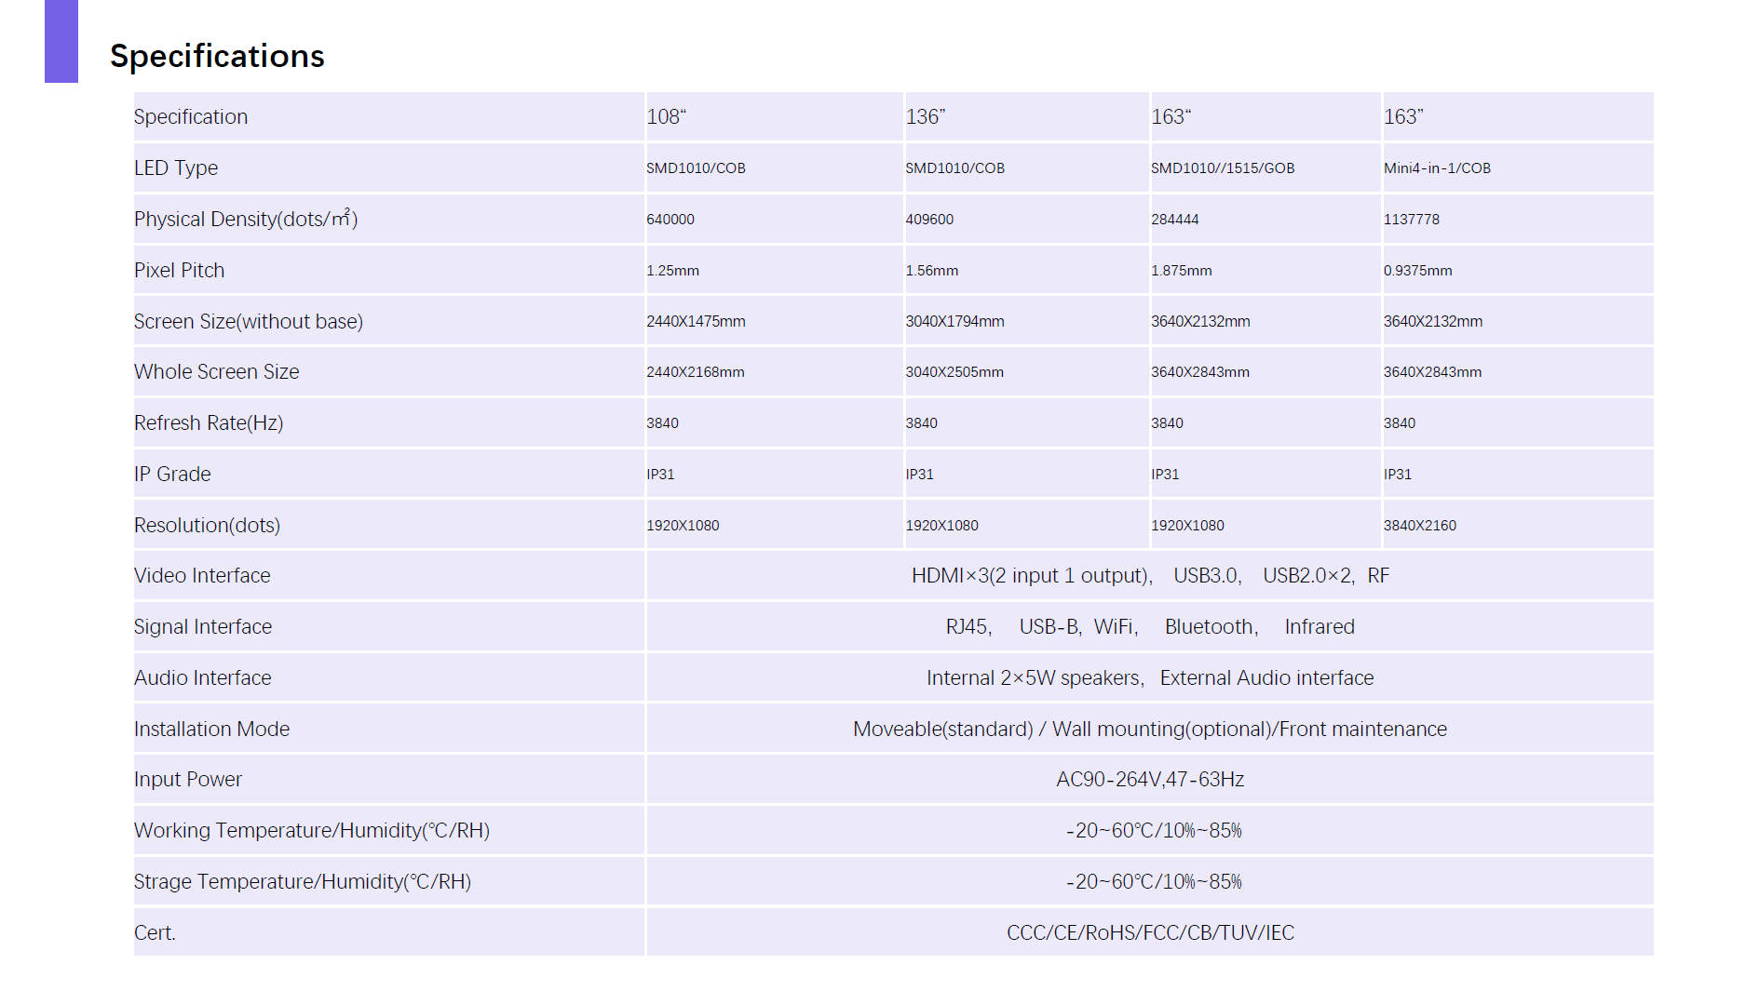Click the Specifications heading

(217, 56)
